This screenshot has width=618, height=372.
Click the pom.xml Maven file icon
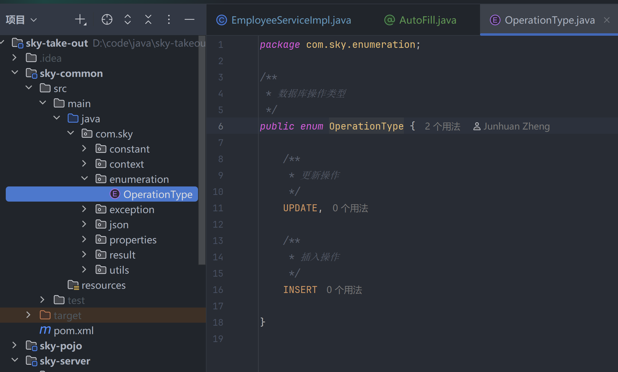point(45,330)
